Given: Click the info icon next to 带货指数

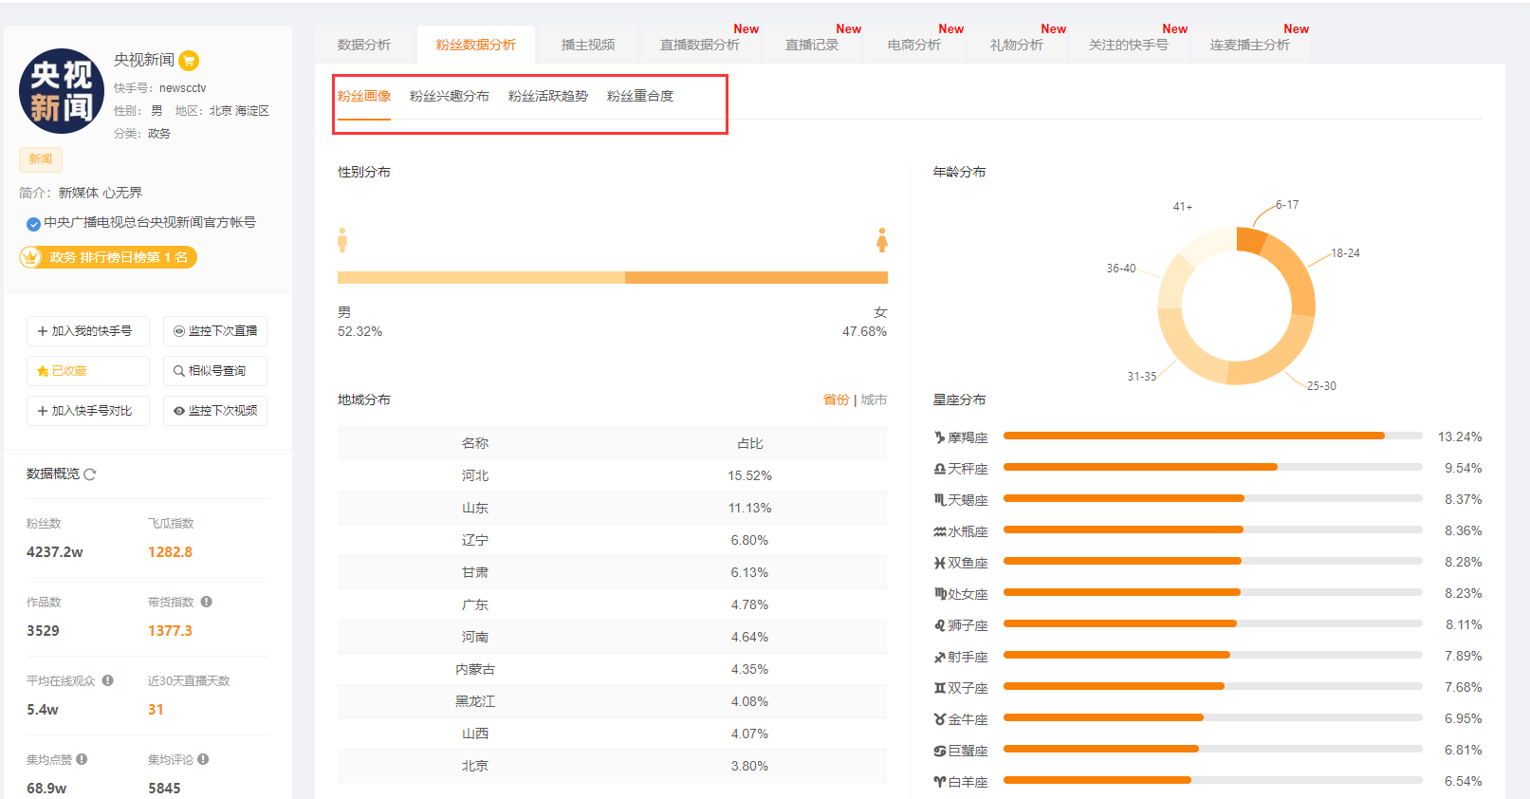Looking at the screenshot, I should pos(207,602).
